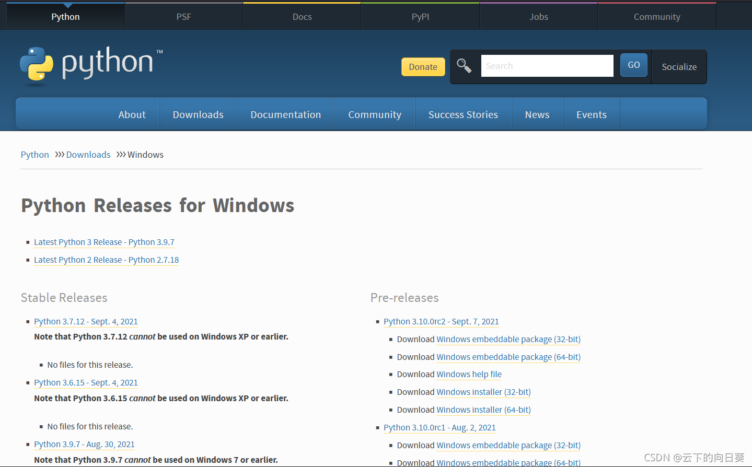752x467 pixels.
Task: Click the Windows breadcrumb text
Action: pos(145,155)
